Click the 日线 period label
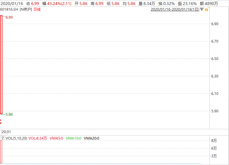Image resolution: width=229 pixels, height=165 pixels. pos(37,9)
